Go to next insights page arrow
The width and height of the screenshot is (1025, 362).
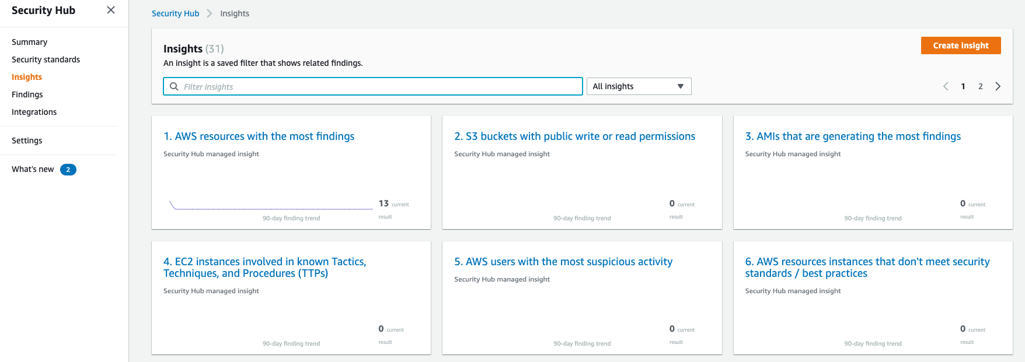998,86
